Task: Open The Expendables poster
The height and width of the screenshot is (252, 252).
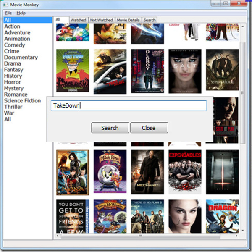Action: [x=185, y=172]
